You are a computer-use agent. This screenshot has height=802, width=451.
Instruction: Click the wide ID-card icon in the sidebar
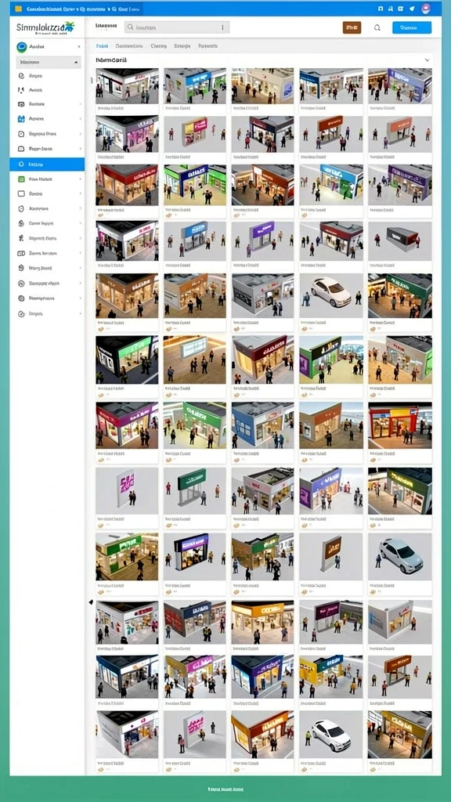point(21,253)
